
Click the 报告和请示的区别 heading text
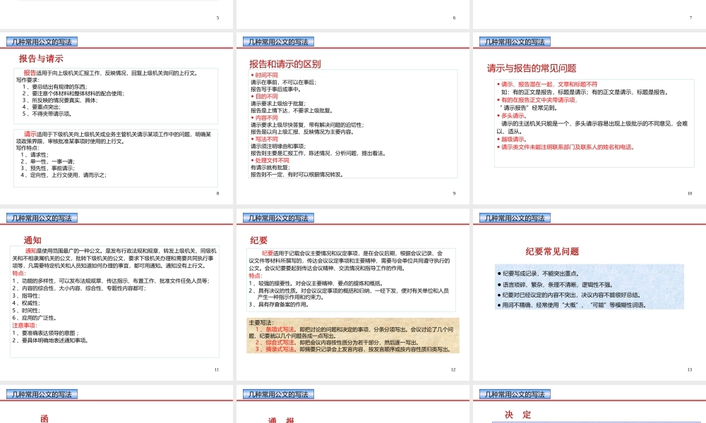tap(285, 64)
